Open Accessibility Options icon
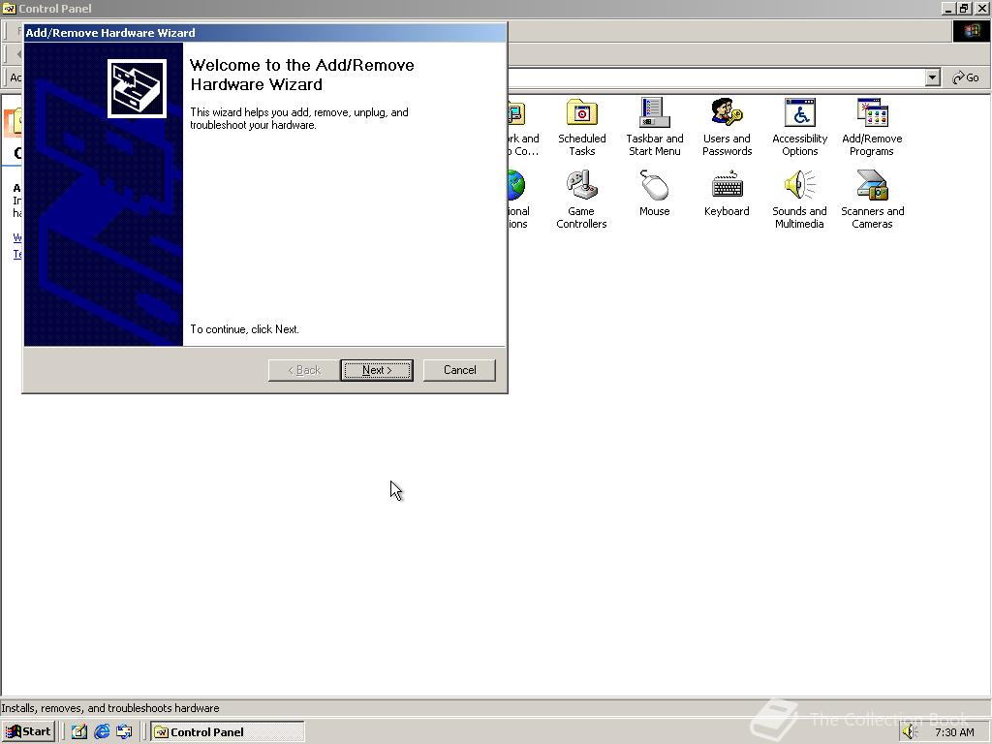The width and height of the screenshot is (992, 744). (799, 127)
